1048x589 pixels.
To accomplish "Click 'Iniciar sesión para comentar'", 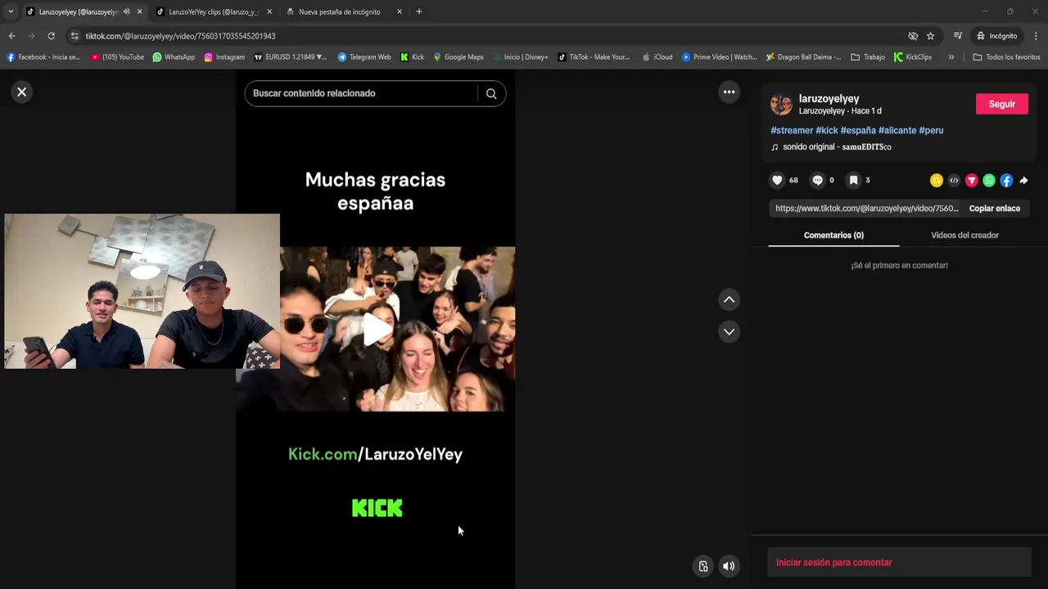I will 833,563.
